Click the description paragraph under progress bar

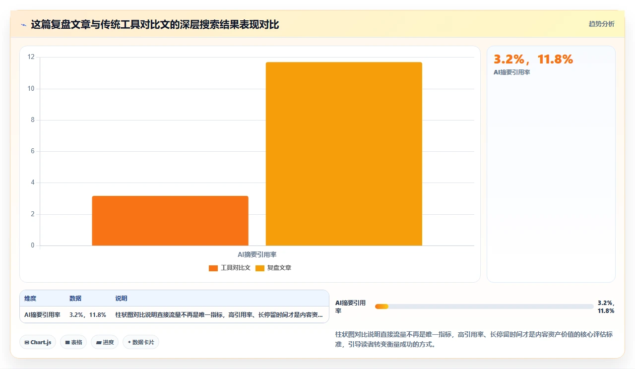coord(474,340)
